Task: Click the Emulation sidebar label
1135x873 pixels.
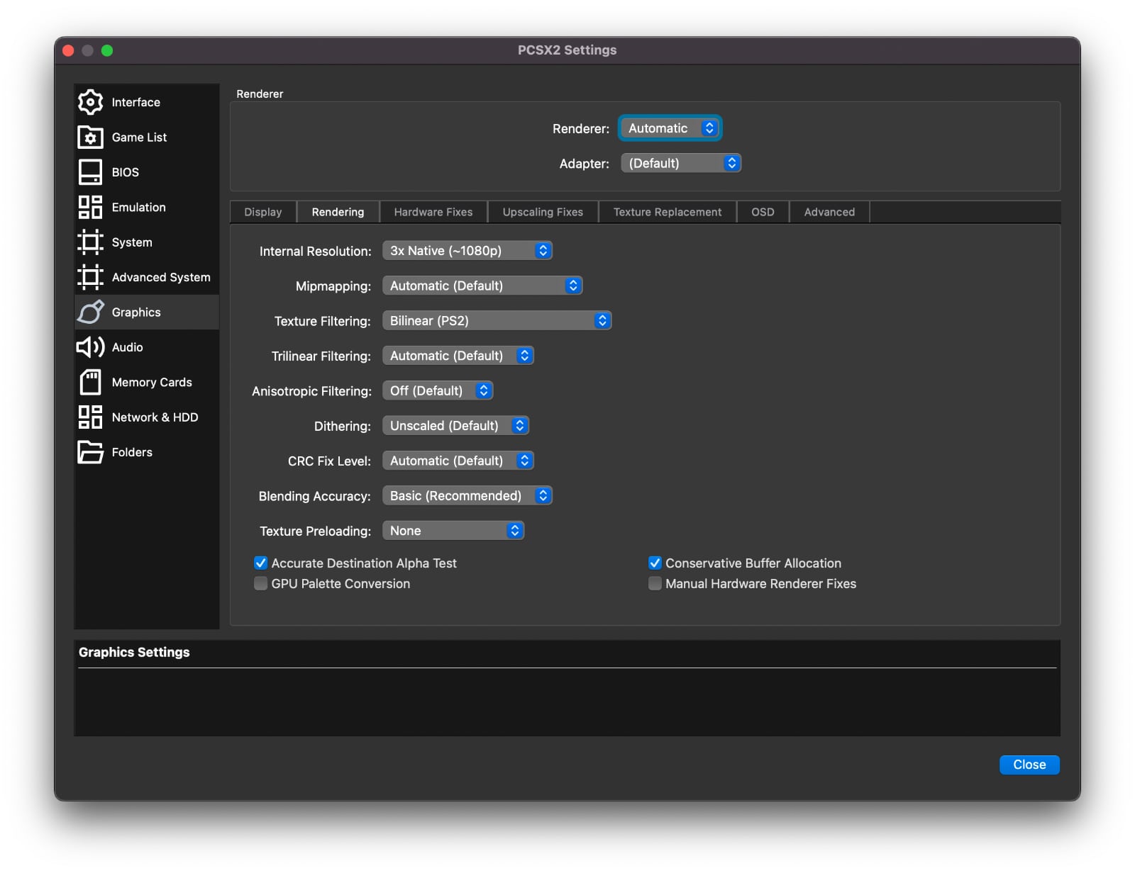Action: pyautogui.click(x=139, y=207)
